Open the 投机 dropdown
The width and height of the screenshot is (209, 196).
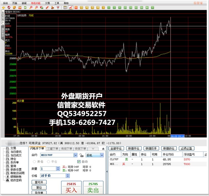pyautogui.click(x=102, y=155)
